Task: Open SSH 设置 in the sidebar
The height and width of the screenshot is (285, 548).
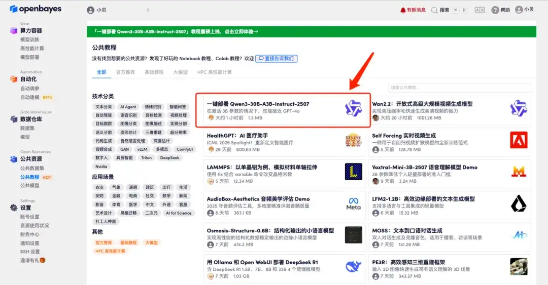Action: (30, 252)
